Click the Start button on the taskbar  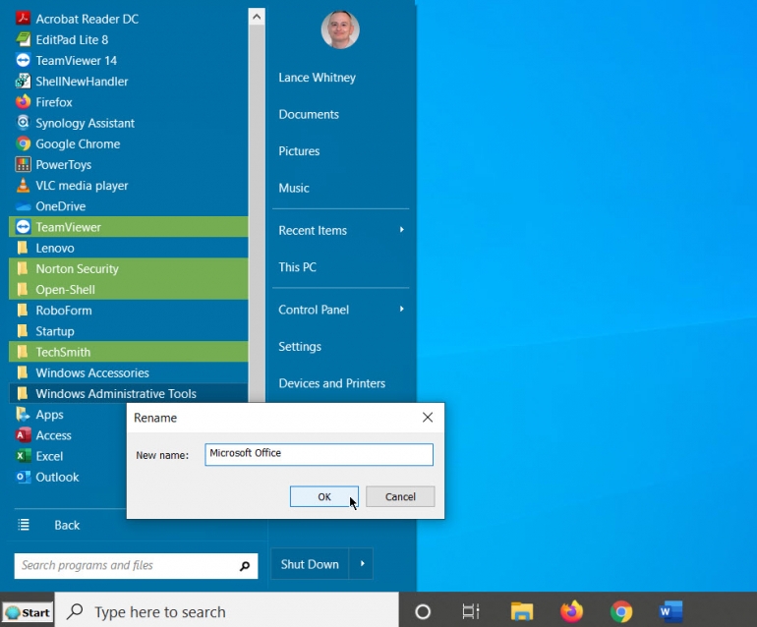coord(28,612)
